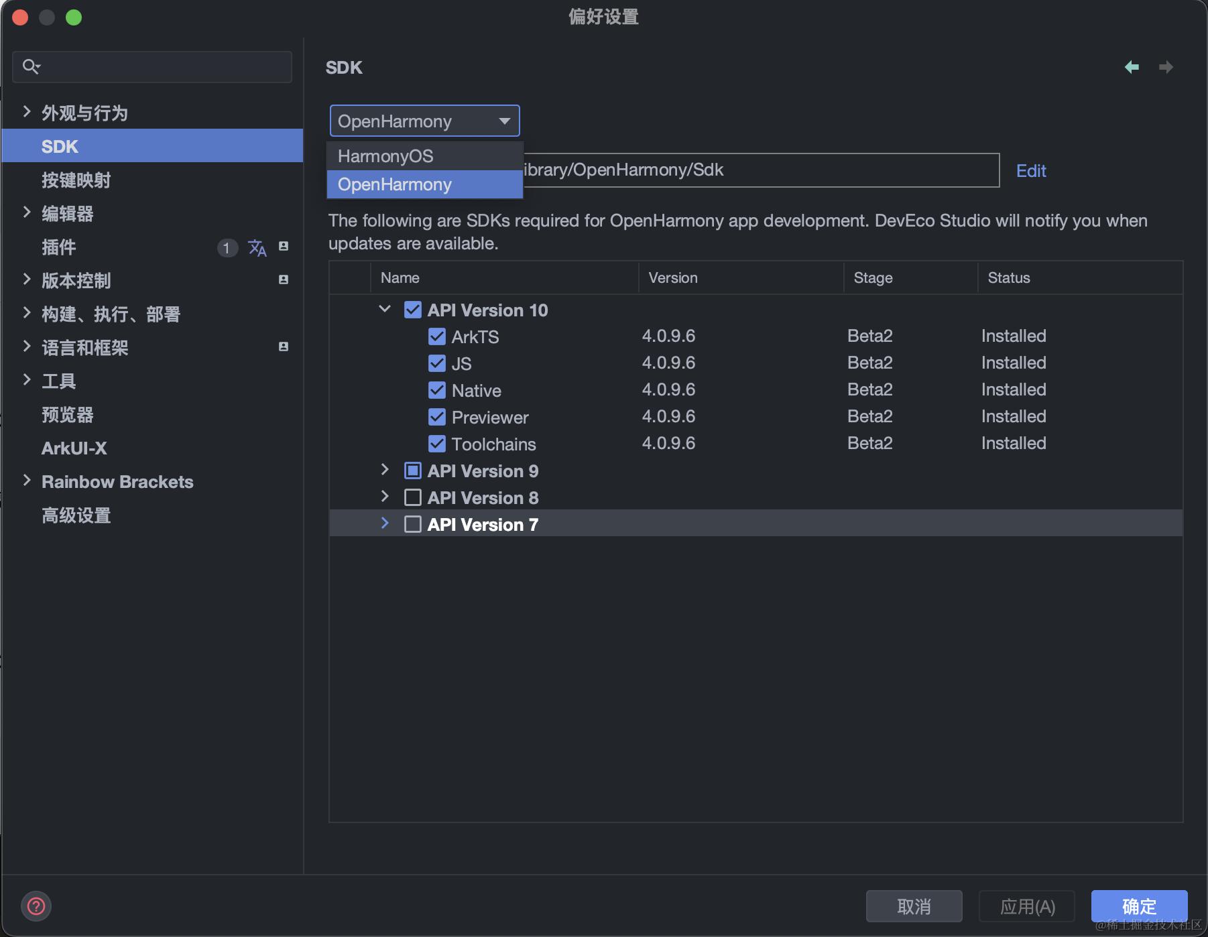Click the Name column header
This screenshot has width=1208, height=937.
point(504,277)
